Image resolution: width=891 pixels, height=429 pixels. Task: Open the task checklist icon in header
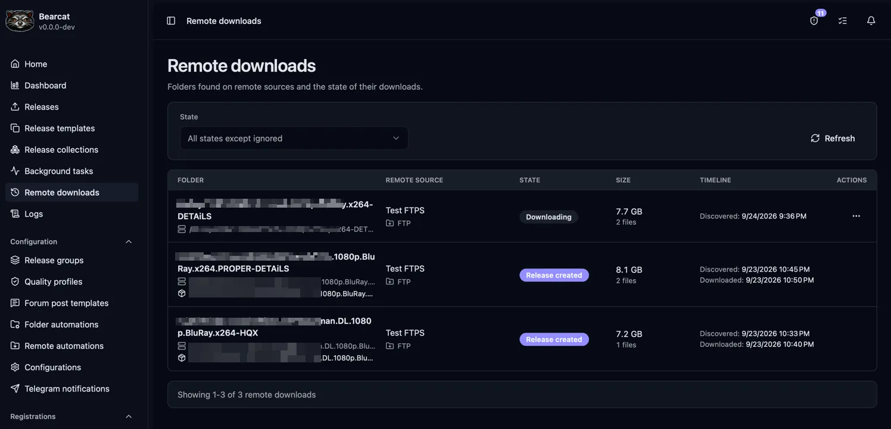point(843,21)
